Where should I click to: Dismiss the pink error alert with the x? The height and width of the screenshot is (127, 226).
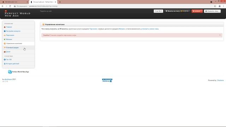[220, 35]
